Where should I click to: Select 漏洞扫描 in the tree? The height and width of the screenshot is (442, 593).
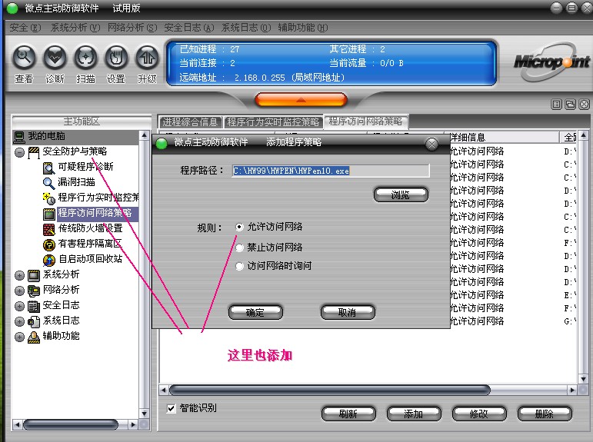point(76,183)
